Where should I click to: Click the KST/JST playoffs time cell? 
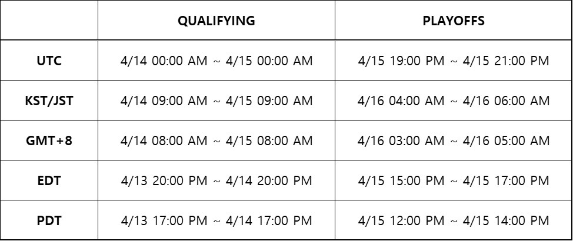pyautogui.click(x=453, y=101)
